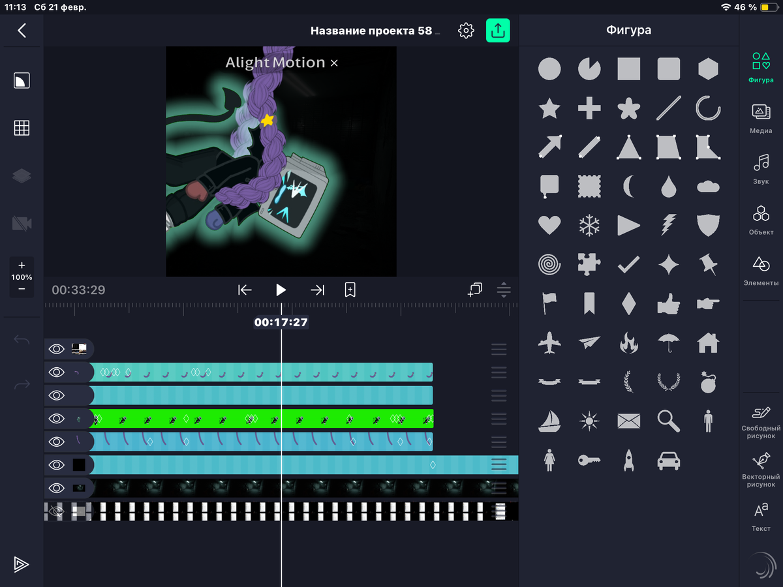783x587 pixels.
Task: Jump to the timeline end
Action: pos(317,290)
